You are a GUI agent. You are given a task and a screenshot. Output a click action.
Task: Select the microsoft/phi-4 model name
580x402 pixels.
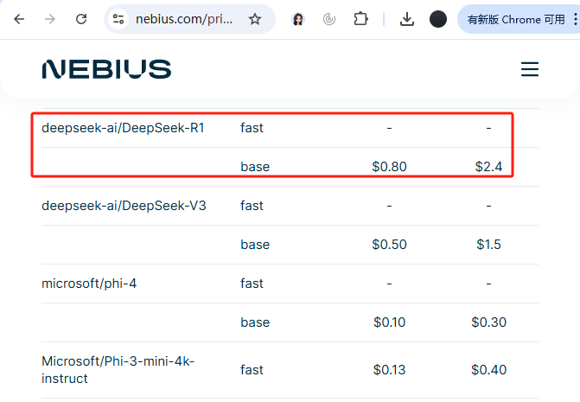(89, 284)
